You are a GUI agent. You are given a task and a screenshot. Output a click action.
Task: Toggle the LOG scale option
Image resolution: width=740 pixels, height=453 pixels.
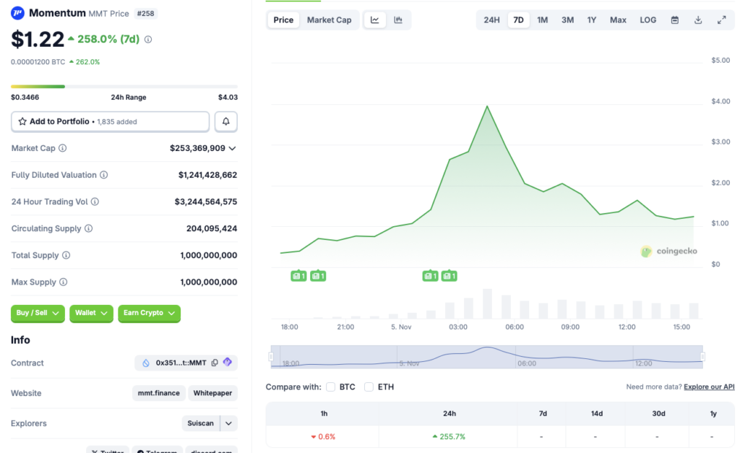(x=647, y=20)
